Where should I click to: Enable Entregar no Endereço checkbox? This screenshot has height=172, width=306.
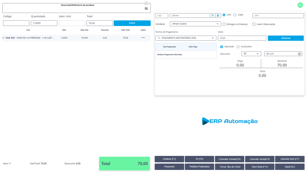click(x=224, y=24)
